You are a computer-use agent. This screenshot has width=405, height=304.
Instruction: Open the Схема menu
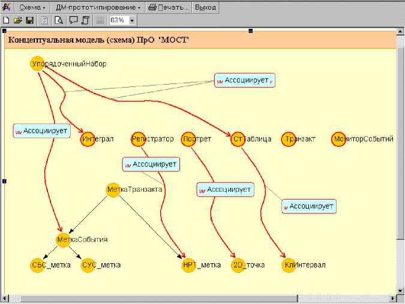[32, 8]
